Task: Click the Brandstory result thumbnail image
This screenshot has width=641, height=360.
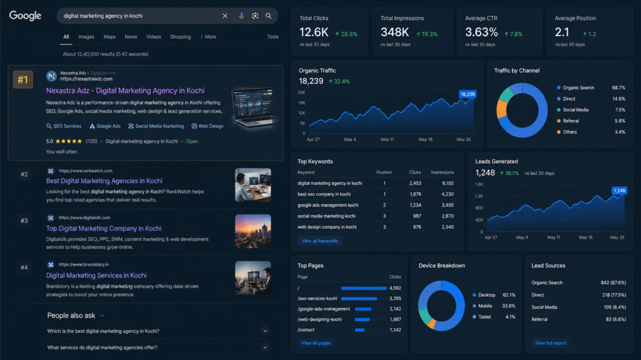Action: click(253, 278)
